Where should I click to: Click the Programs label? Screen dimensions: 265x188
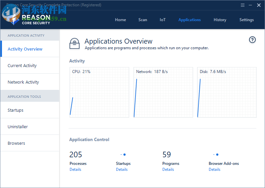171,163
